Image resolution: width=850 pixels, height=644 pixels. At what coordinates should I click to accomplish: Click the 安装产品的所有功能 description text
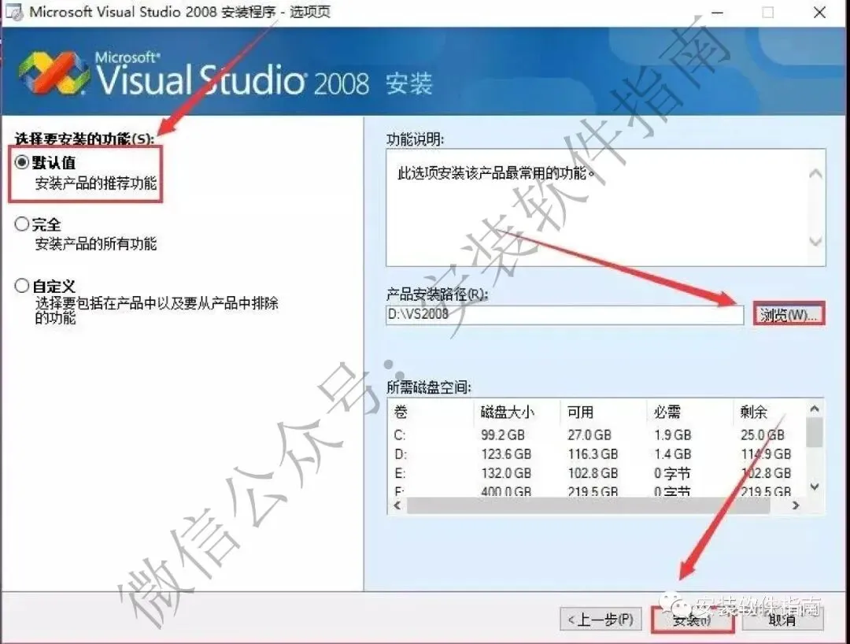point(96,244)
